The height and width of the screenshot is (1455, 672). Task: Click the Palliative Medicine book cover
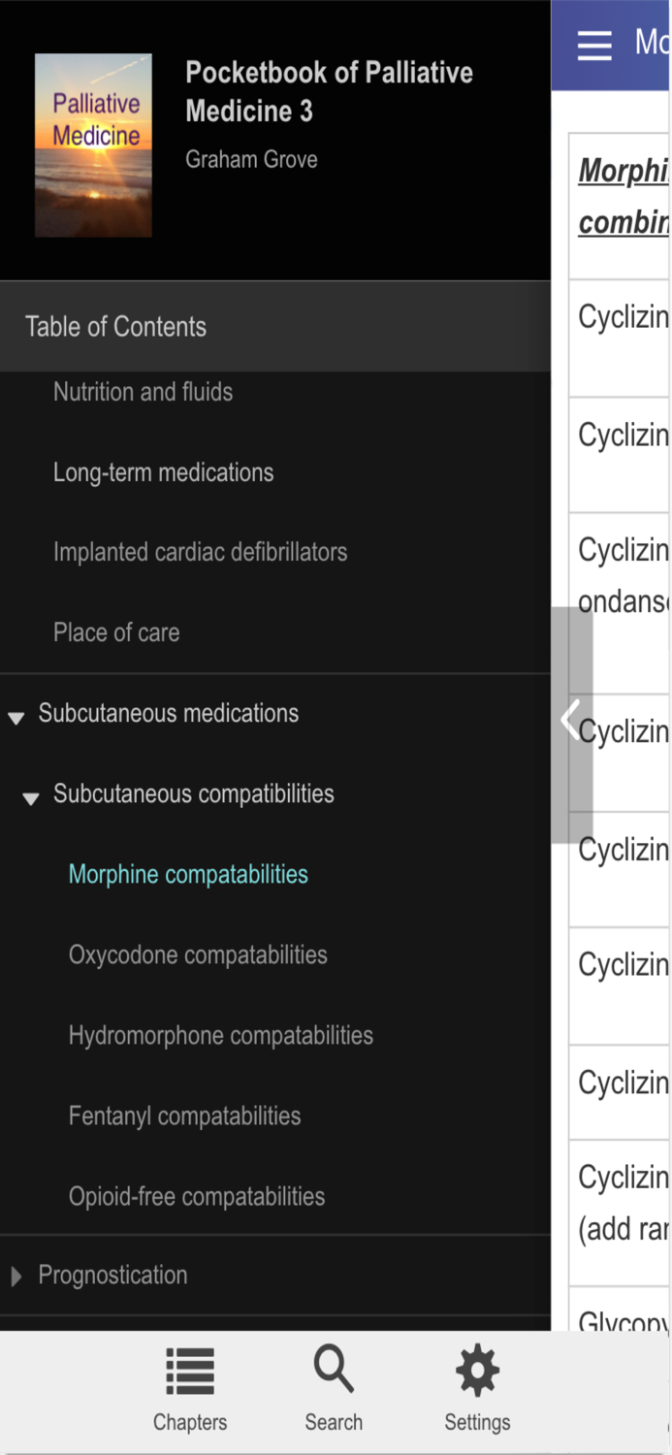[93, 145]
